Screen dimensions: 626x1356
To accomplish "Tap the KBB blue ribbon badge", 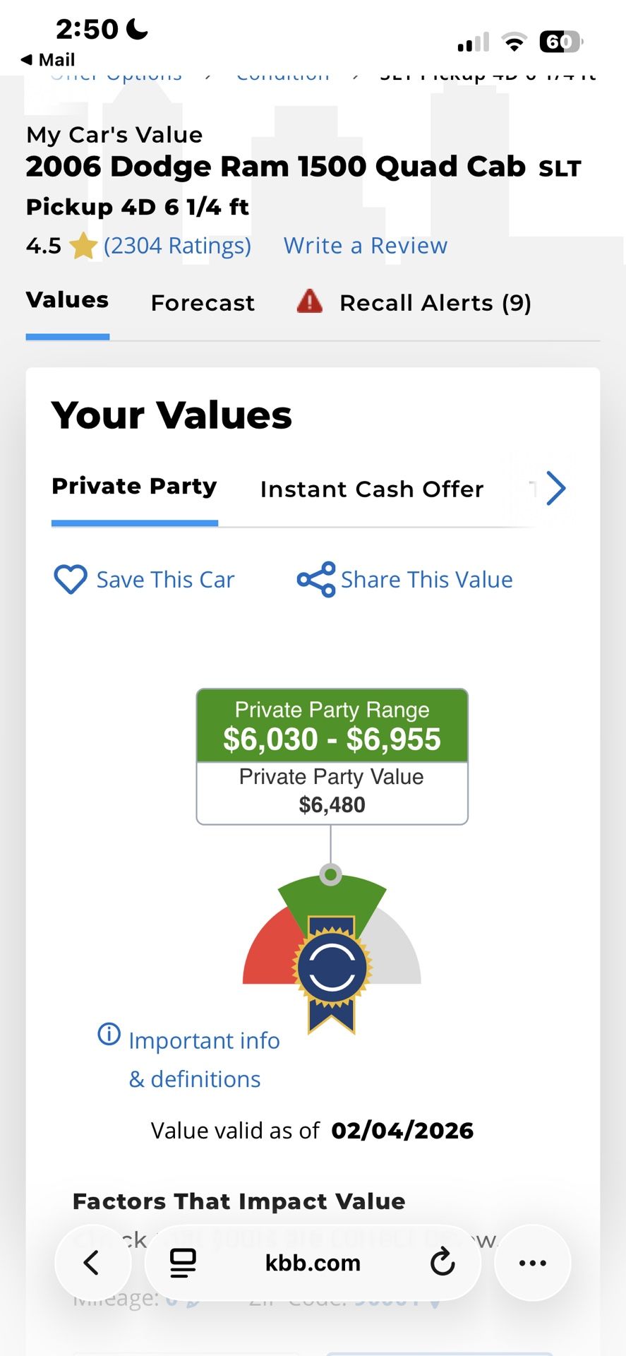I will coord(332,968).
